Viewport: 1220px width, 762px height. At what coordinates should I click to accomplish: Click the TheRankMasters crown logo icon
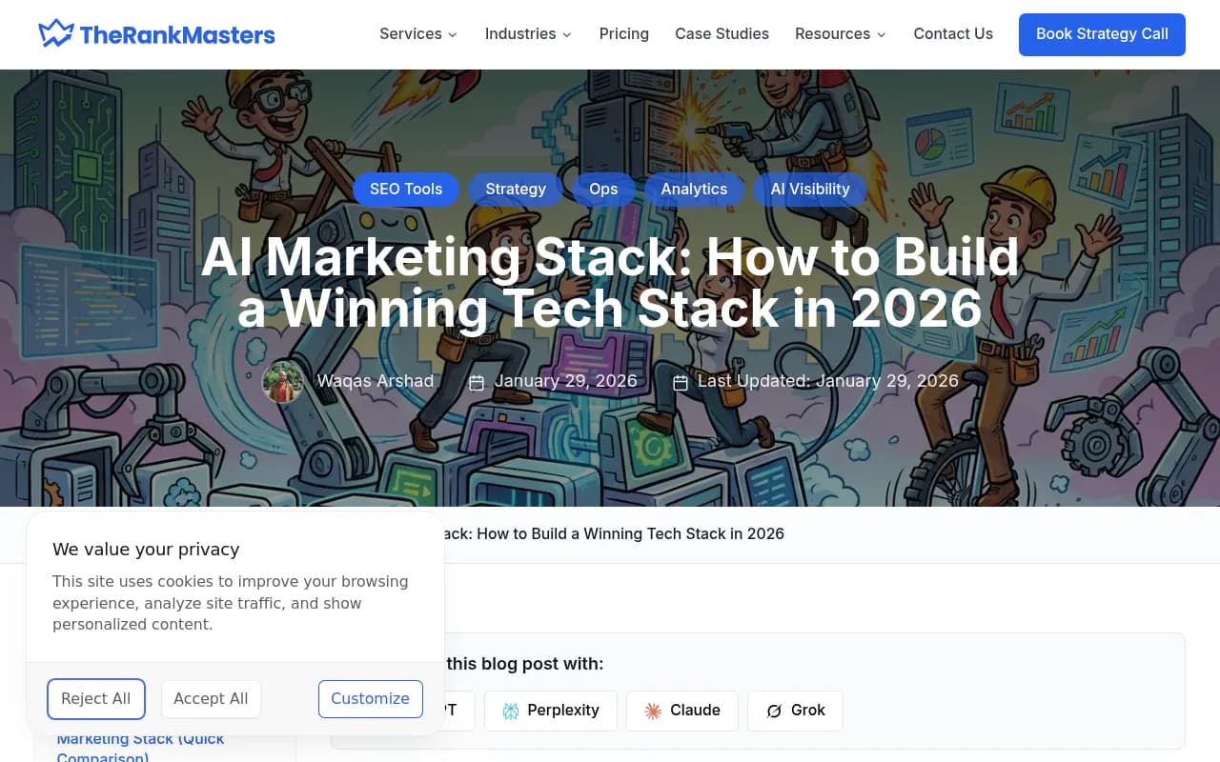pyautogui.click(x=56, y=33)
